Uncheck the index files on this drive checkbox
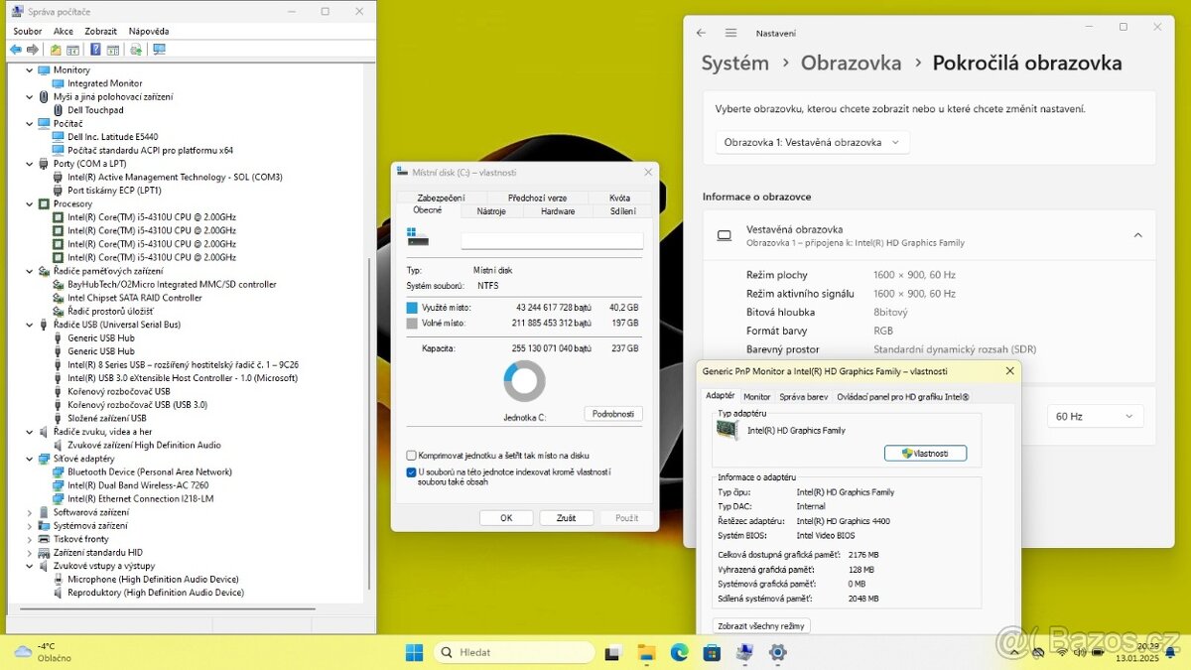Image resolution: width=1191 pixels, height=670 pixels. click(412, 472)
